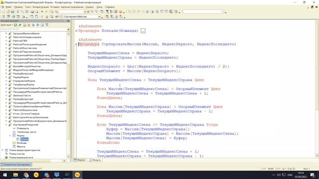Select РаботаСоСправочниками in the tree
319x179 pixels.
(27, 37)
